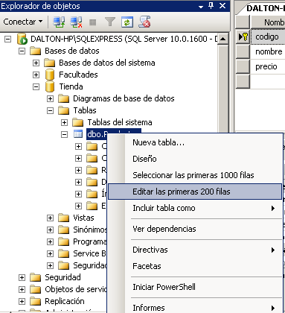Viewport: 285px width, 313px height.
Task: Click the row selector beside nombre
Action: (x=243, y=51)
